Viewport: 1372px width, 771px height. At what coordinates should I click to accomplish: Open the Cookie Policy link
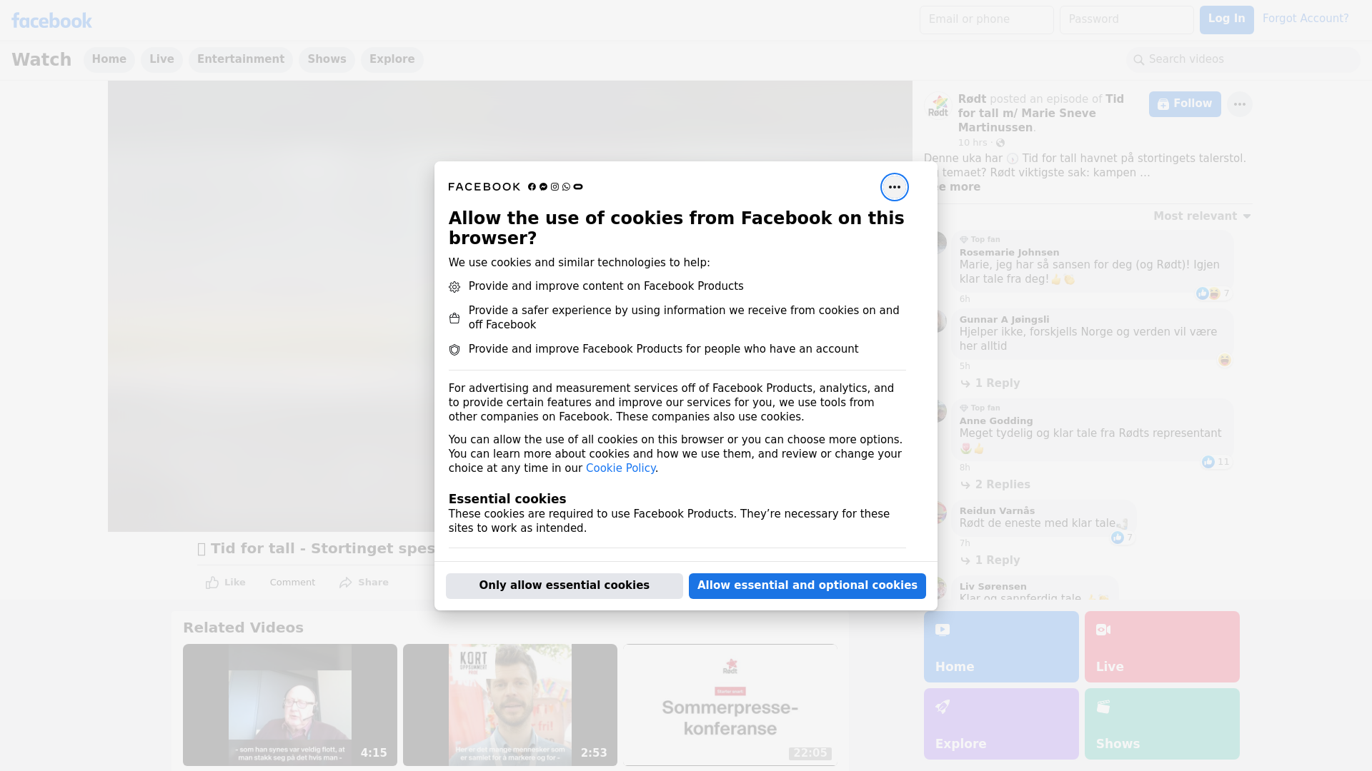[620, 468]
